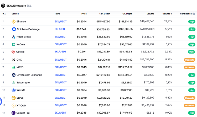The height and width of the screenshot is (117, 197).
Task: Open the Coinbase SKL/USD pair link
Action: point(60,29)
